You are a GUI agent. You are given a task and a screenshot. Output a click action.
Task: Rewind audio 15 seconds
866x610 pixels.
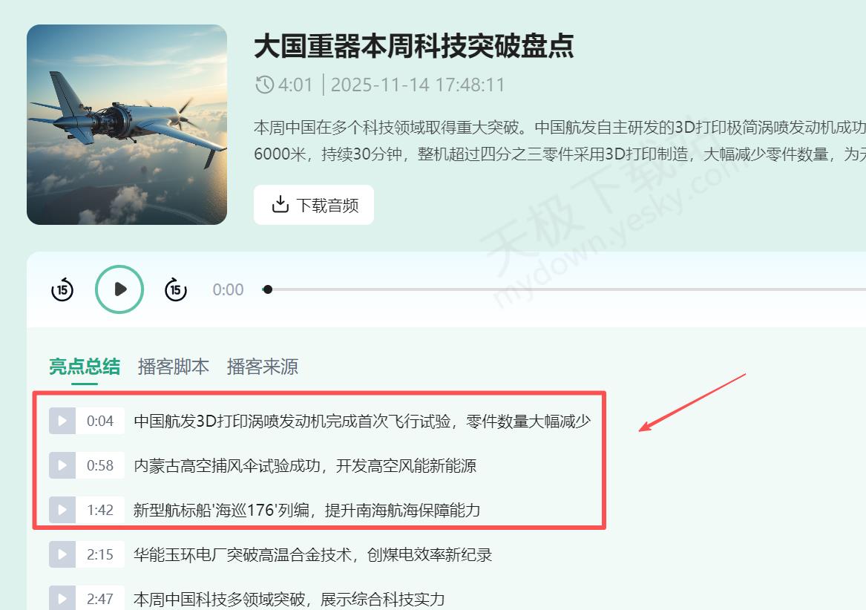pyautogui.click(x=62, y=289)
